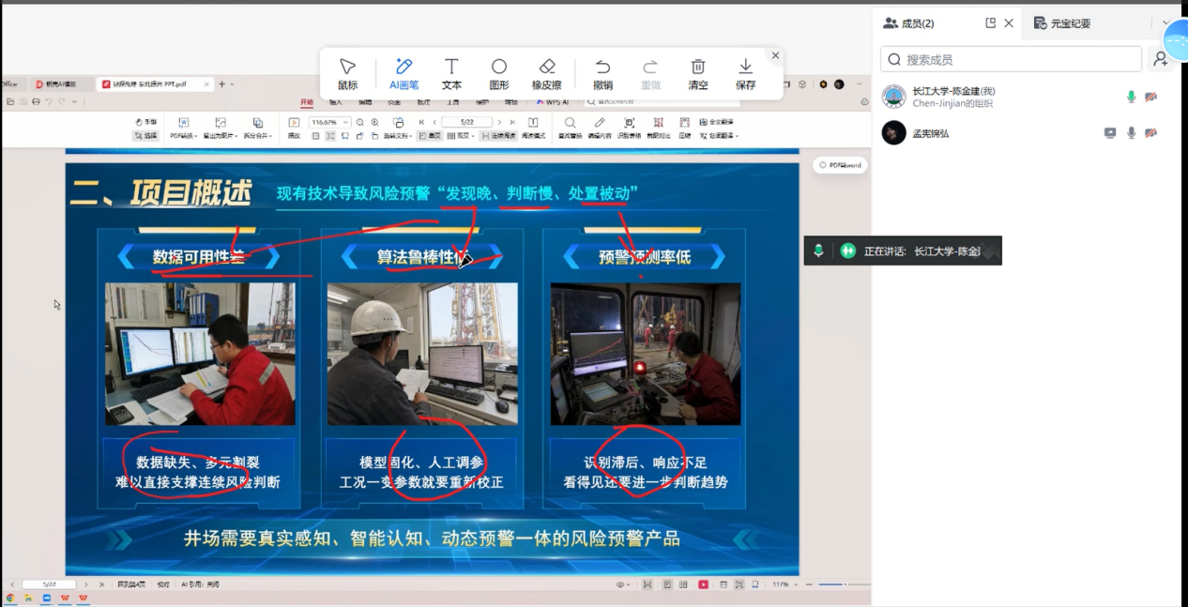Screen dimensions: 1188x607
Task: Click 回到第4页 in status bar
Action: (x=130, y=584)
